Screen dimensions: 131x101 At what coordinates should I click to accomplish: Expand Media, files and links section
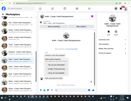[112, 49]
